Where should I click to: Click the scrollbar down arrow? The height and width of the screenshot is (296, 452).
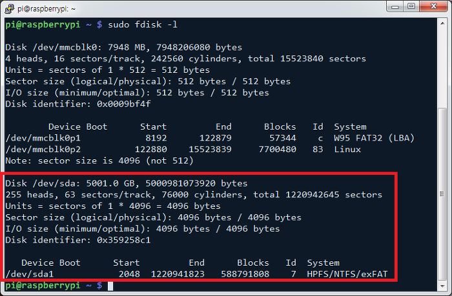click(442, 286)
